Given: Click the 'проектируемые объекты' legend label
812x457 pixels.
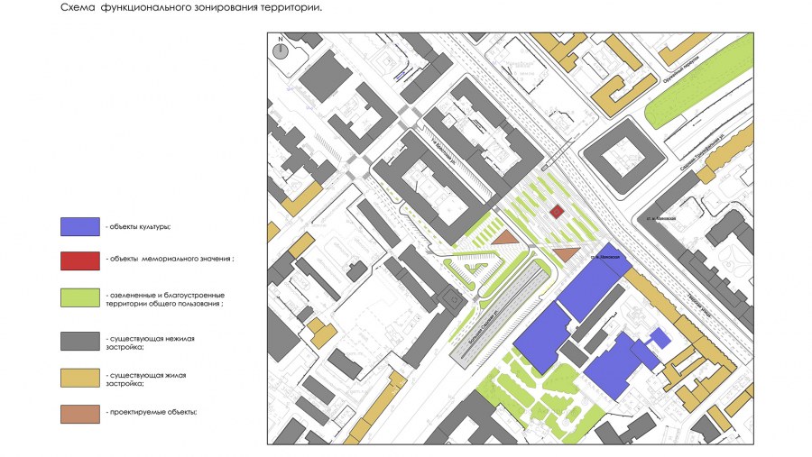Looking at the screenshot, I should click(151, 412).
